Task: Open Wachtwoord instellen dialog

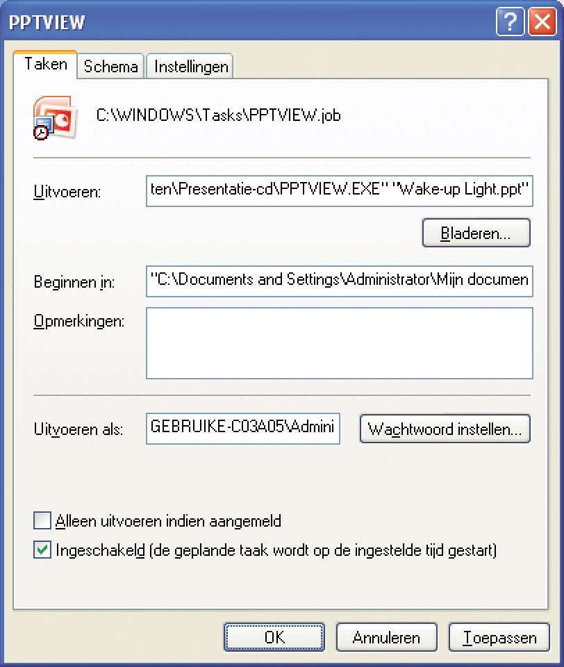Action: tap(445, 429)
